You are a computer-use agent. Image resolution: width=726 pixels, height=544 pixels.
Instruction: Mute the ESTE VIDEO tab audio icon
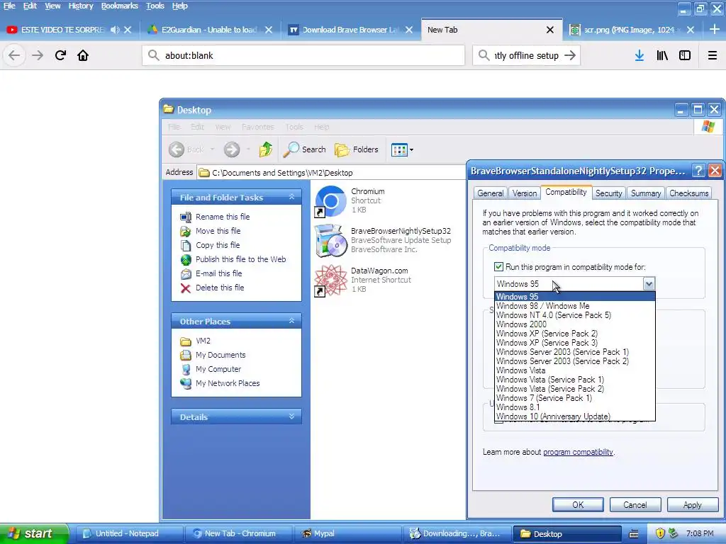(115, 30)
